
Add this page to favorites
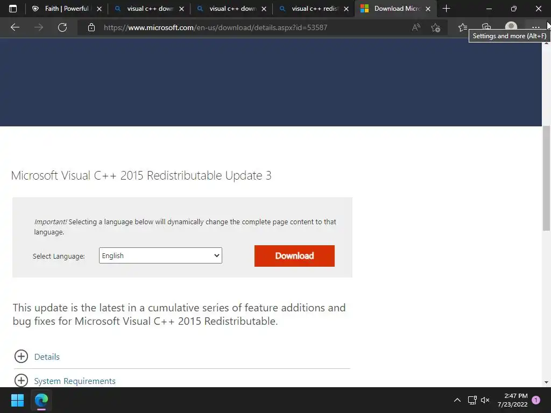coord(436,27)
